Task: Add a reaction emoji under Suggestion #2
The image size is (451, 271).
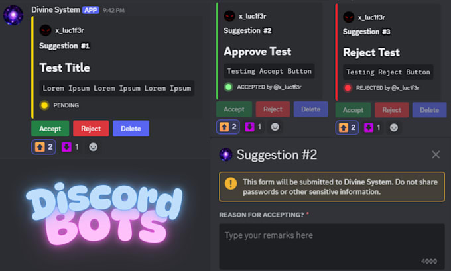Action: (275, 127)
